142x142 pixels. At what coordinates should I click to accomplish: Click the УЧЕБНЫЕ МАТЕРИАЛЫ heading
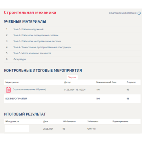(25, 22)
